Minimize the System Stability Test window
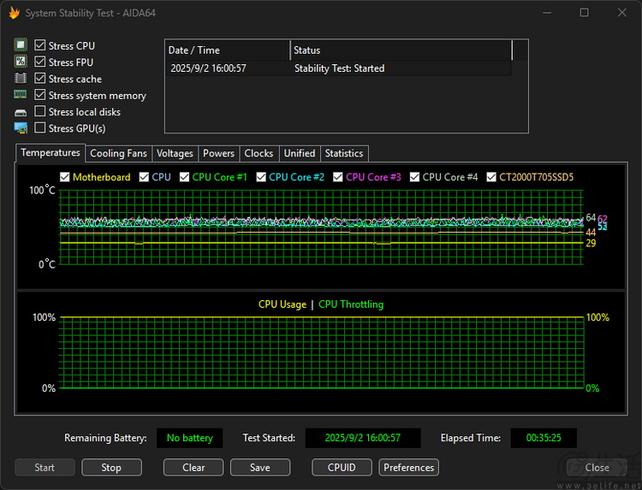Viewport: 642px width, 490px height. tap(547, 13)
